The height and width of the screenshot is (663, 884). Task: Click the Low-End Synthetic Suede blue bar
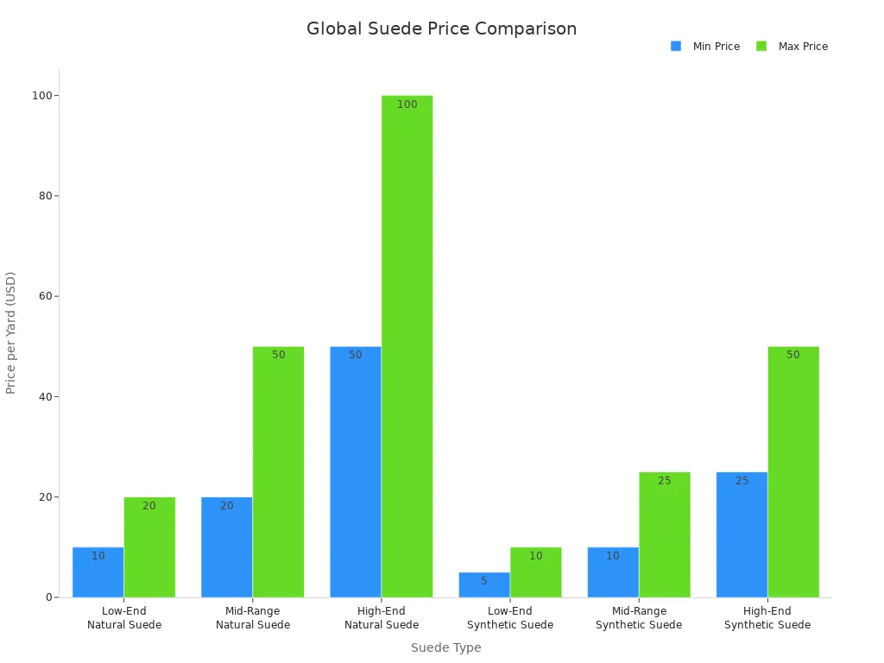pos(484,584)
